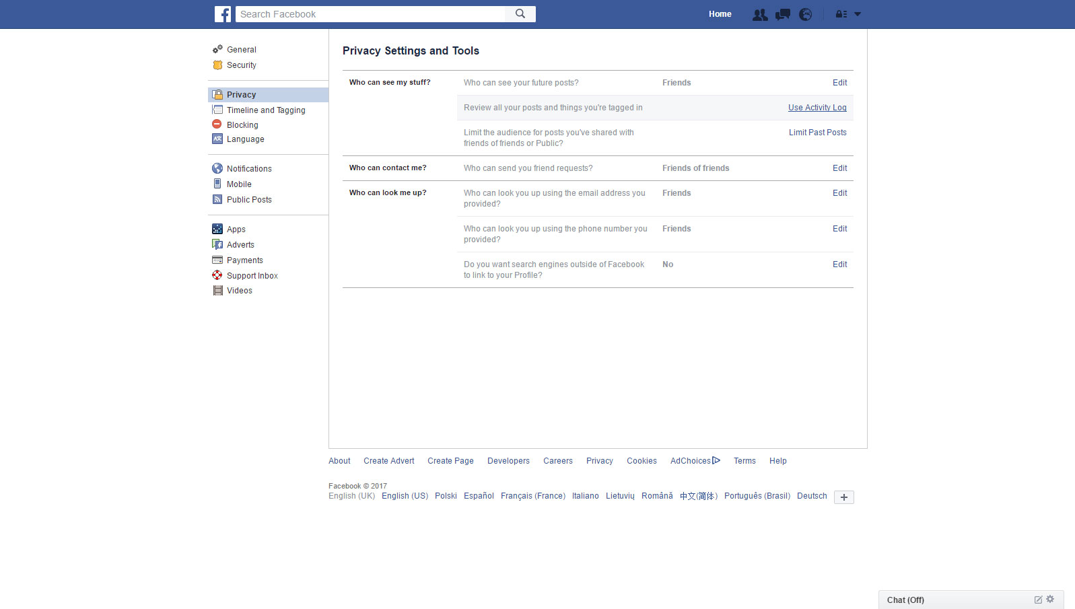
Task: Edit phone number lookup setting
Action: point(839,229)
